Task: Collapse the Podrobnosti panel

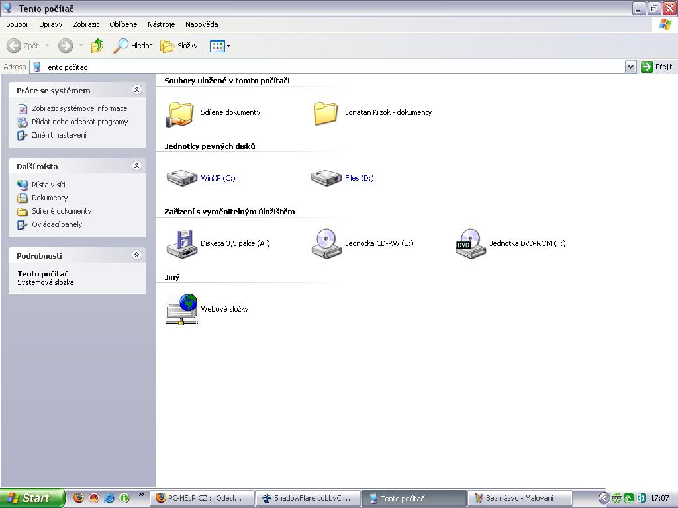Action: 136,255
